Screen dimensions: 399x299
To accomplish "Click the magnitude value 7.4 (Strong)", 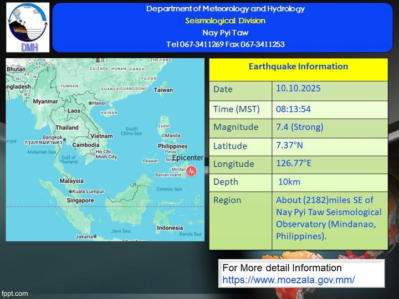I will click(299, 127).
